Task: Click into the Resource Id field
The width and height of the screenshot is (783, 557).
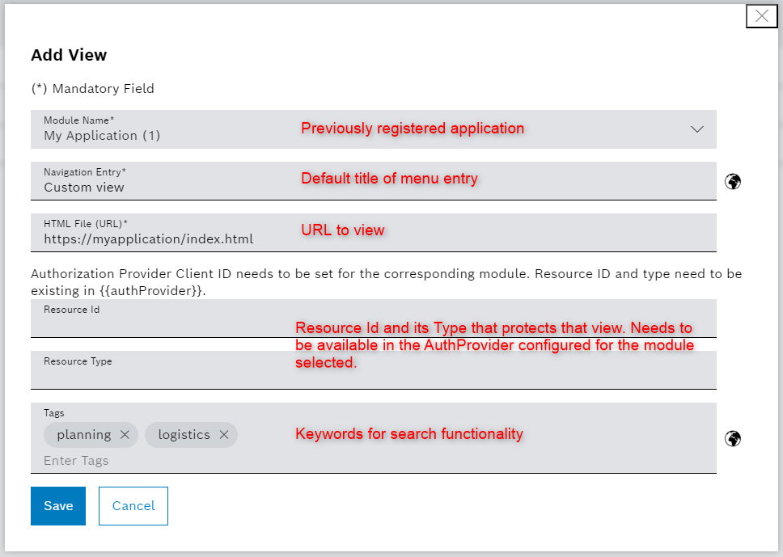Action: click(x=162, y=323)
